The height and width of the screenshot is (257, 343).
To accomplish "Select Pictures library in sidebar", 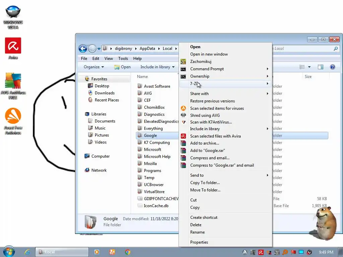I will [x=99, y=135].
